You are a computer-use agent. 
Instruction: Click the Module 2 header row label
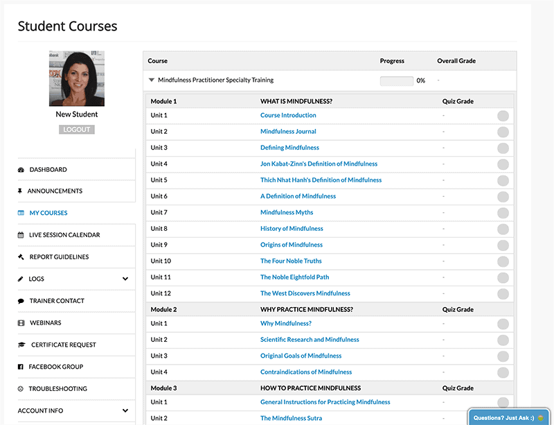point(163,310)
